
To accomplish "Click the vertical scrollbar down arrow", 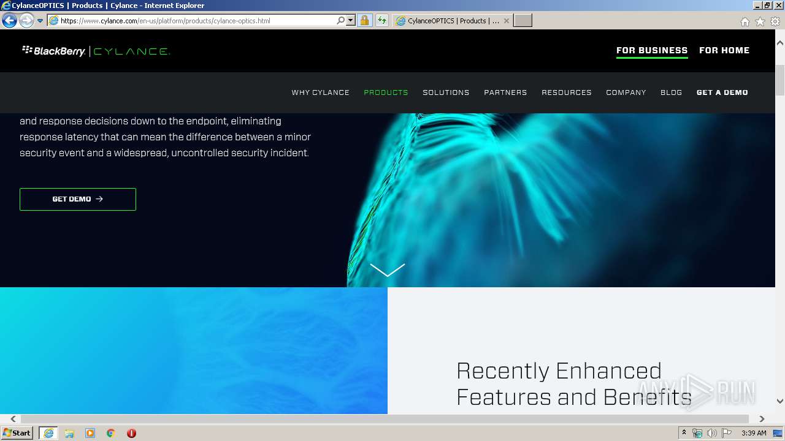I will 780,401.
